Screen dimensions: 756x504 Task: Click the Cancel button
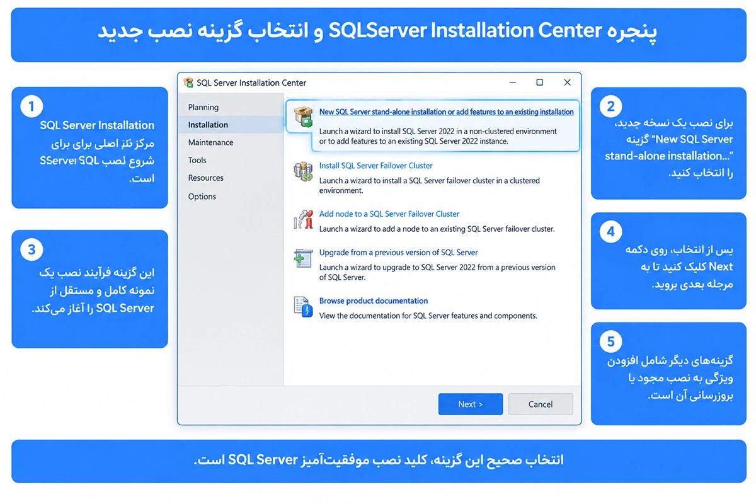click(x=541, y=404)
